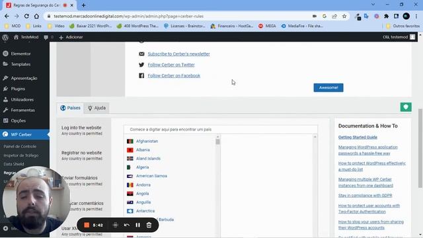This screenshot has height=238, width=423.
Task: Open the share page icon in address bar
Action: (x=334, y=16)
